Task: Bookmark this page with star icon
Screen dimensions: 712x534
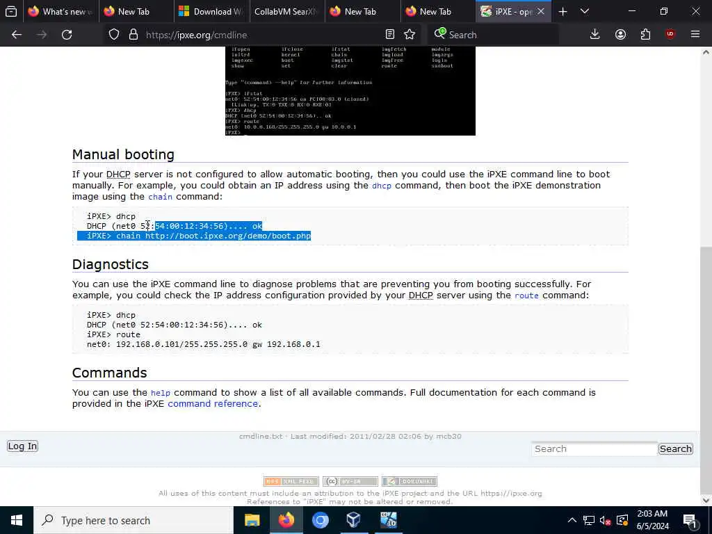Action: coord(410,35)
